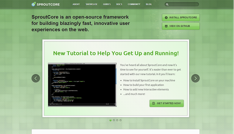This screenshot has height=134, width=234.
Task: Visit the Blog link
Action: coord(149,4)
